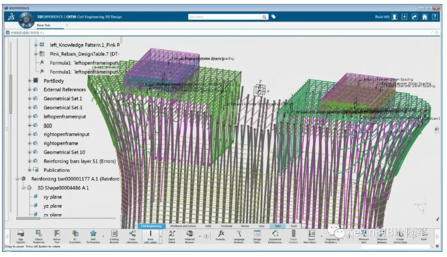Image resolution: width=447 pixels, height=257 pixels.
Task: Click the search magnifier button
Action: pyautogui.click(x=264, y=17)
